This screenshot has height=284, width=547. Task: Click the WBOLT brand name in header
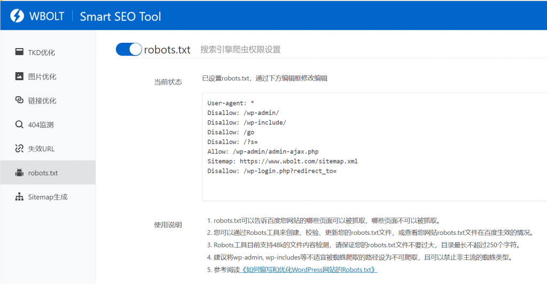click(47, 16)
